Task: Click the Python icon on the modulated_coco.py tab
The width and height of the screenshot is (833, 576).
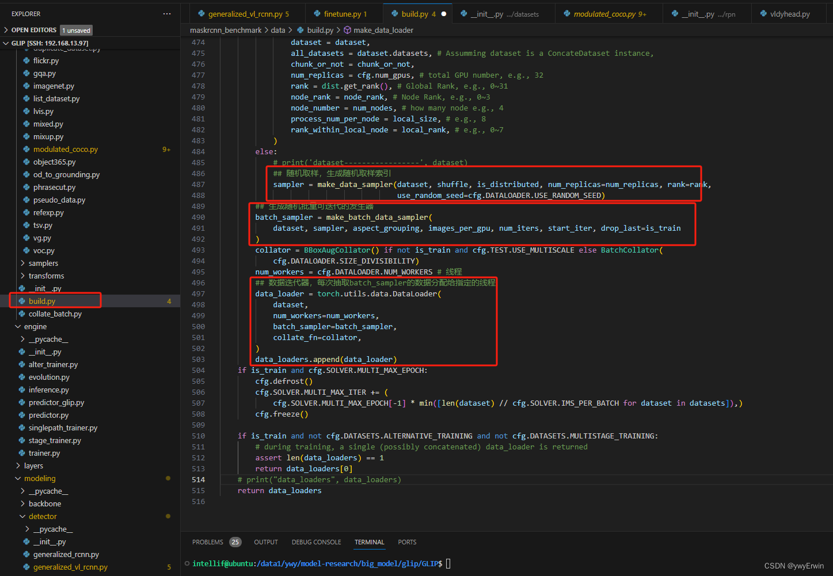Action: pos(567,14)
